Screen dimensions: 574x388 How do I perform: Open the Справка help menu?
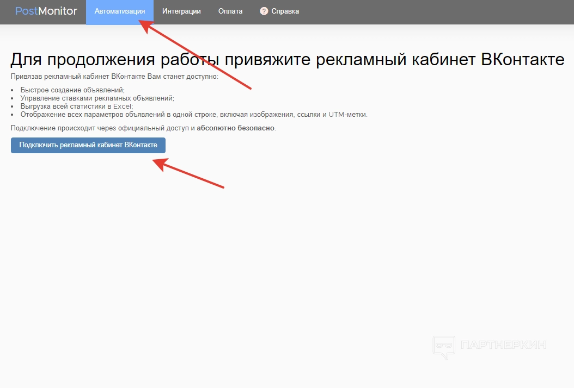pos(285,11)
